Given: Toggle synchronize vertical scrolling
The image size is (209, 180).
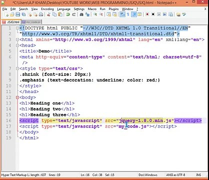Looking at the screenshot, I should (x=108, y=14).
